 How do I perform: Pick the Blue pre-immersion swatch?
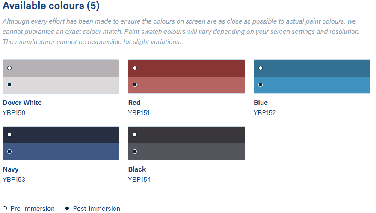[312, 68]
